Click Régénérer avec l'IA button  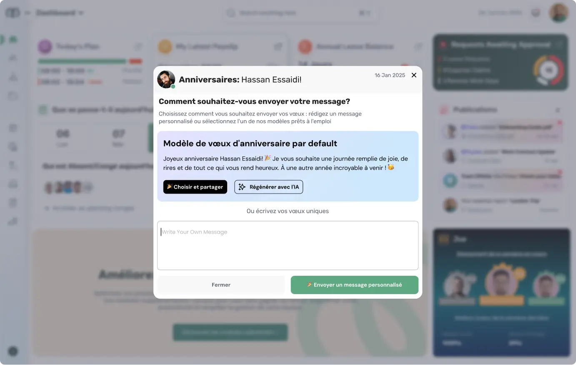[x=269, y=187]
